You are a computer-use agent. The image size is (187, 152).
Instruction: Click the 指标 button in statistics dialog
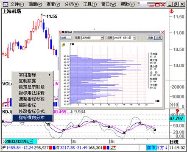point(66,38)
